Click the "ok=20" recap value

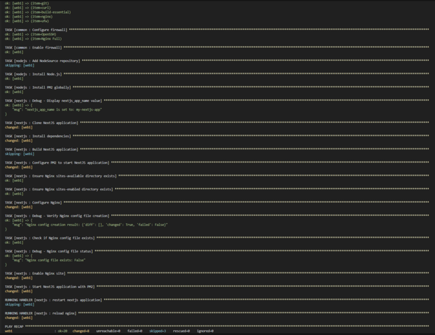[x=62, y=331]
